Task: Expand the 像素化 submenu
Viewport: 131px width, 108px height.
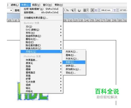Action: (42, 63)
